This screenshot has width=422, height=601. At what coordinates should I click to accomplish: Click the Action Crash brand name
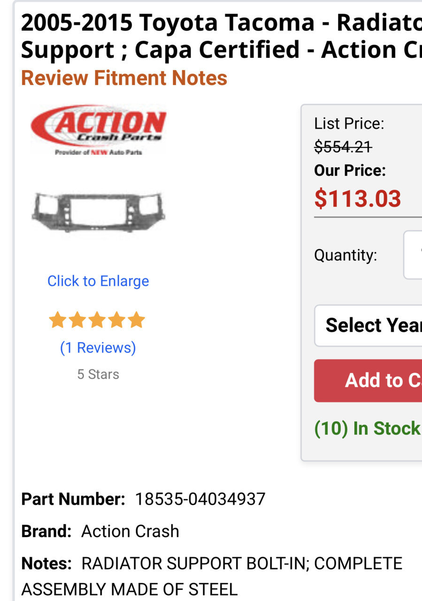[x=130, y=531]
